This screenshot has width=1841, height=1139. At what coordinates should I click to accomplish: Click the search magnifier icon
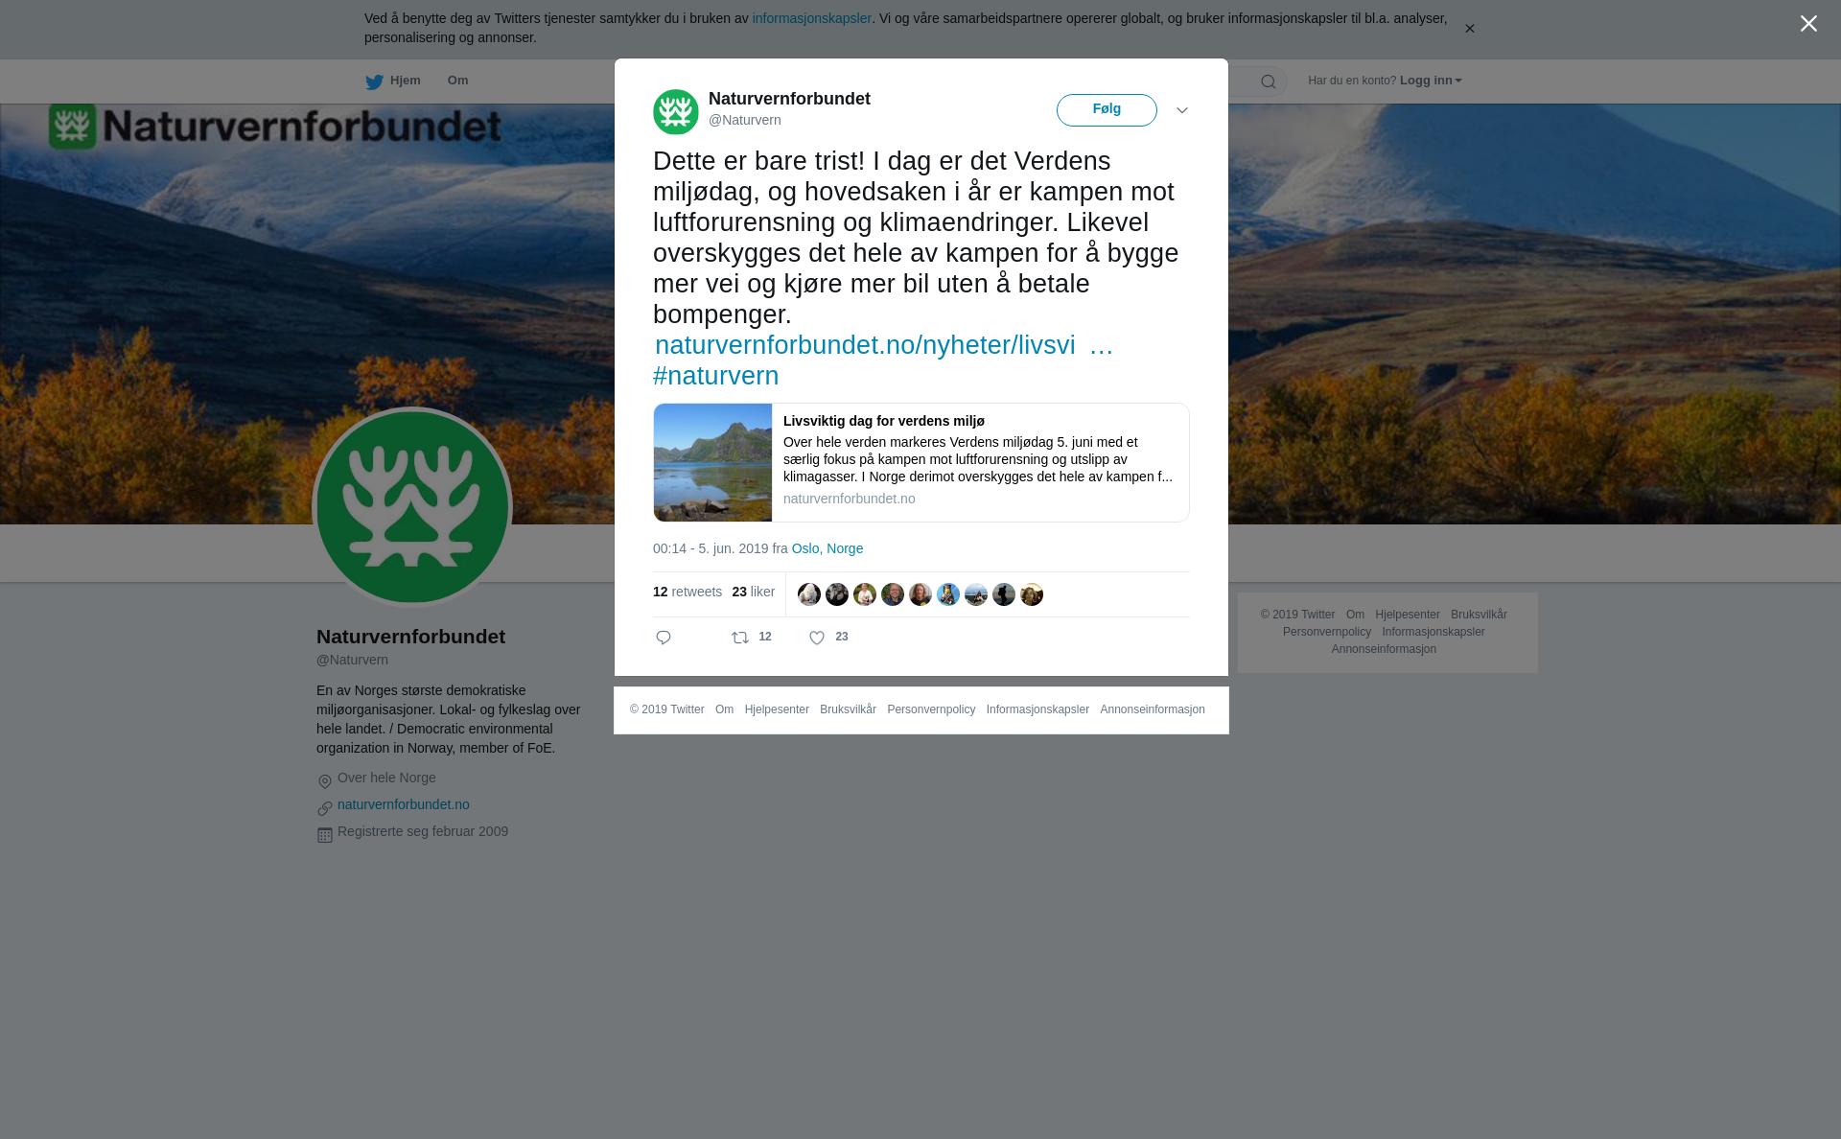pos(1268,81)
